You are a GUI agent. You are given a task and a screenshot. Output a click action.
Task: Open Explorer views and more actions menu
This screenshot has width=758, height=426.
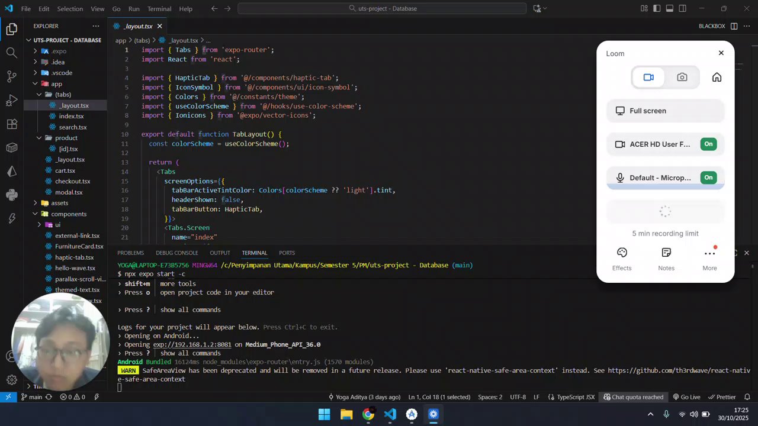coord(96,26)
